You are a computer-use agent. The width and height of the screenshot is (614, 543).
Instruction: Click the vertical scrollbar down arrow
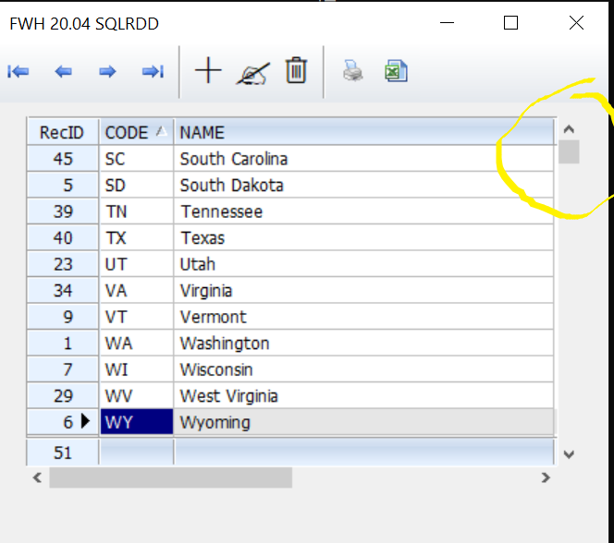click(x=569, y=454)
